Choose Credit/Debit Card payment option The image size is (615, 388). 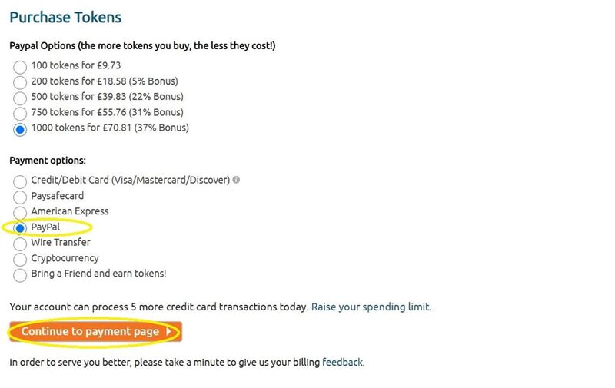tap(20, 182)
